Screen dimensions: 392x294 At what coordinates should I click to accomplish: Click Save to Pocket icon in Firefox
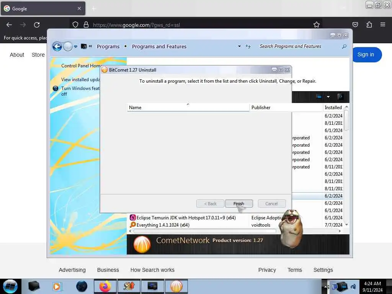[x=355, y=24]
